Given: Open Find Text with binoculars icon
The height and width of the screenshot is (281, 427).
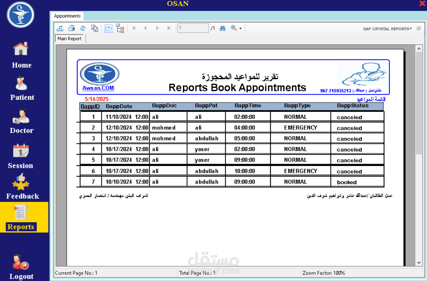Looking at the screenshot, I should (x=223, y=28).
